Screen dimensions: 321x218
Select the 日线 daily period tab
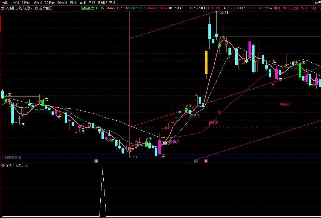click(x=73, y=3)
